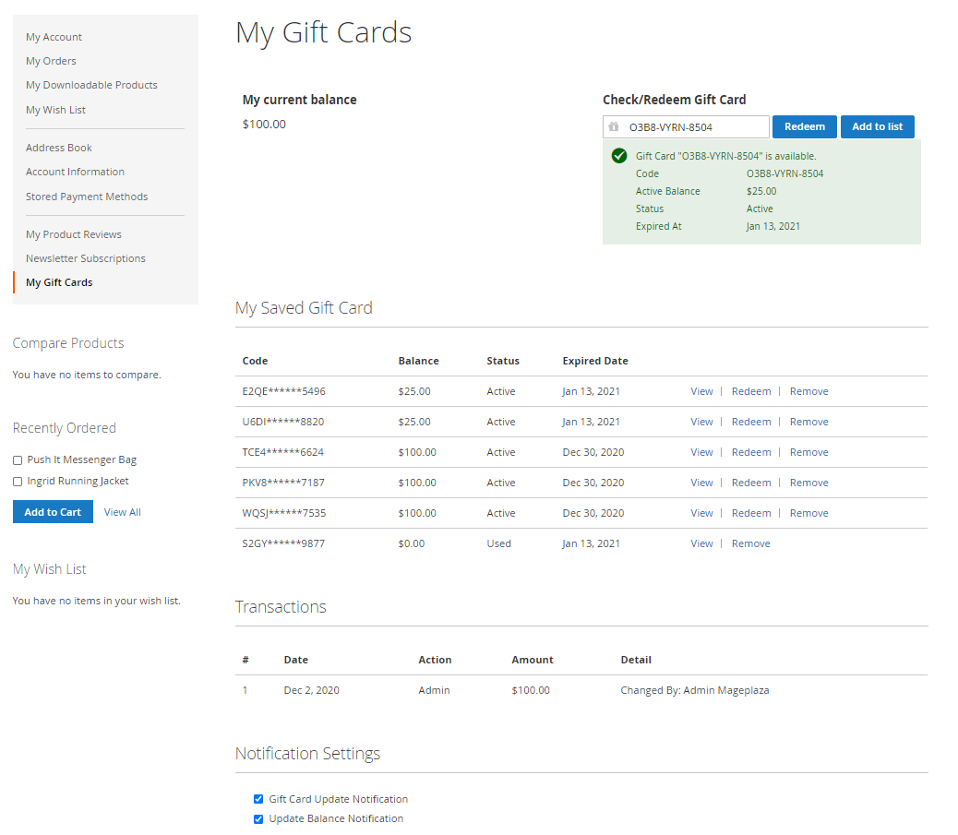Remove used gift card S2GY******9877
The width and height of the screenshot is (958, 835).
750,543
